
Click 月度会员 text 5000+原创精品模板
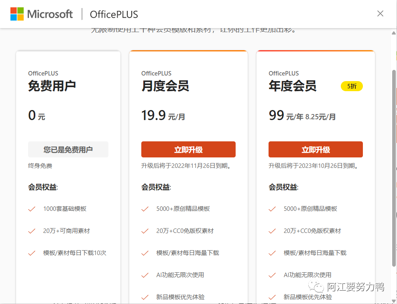183,209
